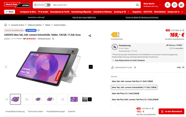
Task: Focus the 'Was suchst Du?' search field
Action: (94, 5)
